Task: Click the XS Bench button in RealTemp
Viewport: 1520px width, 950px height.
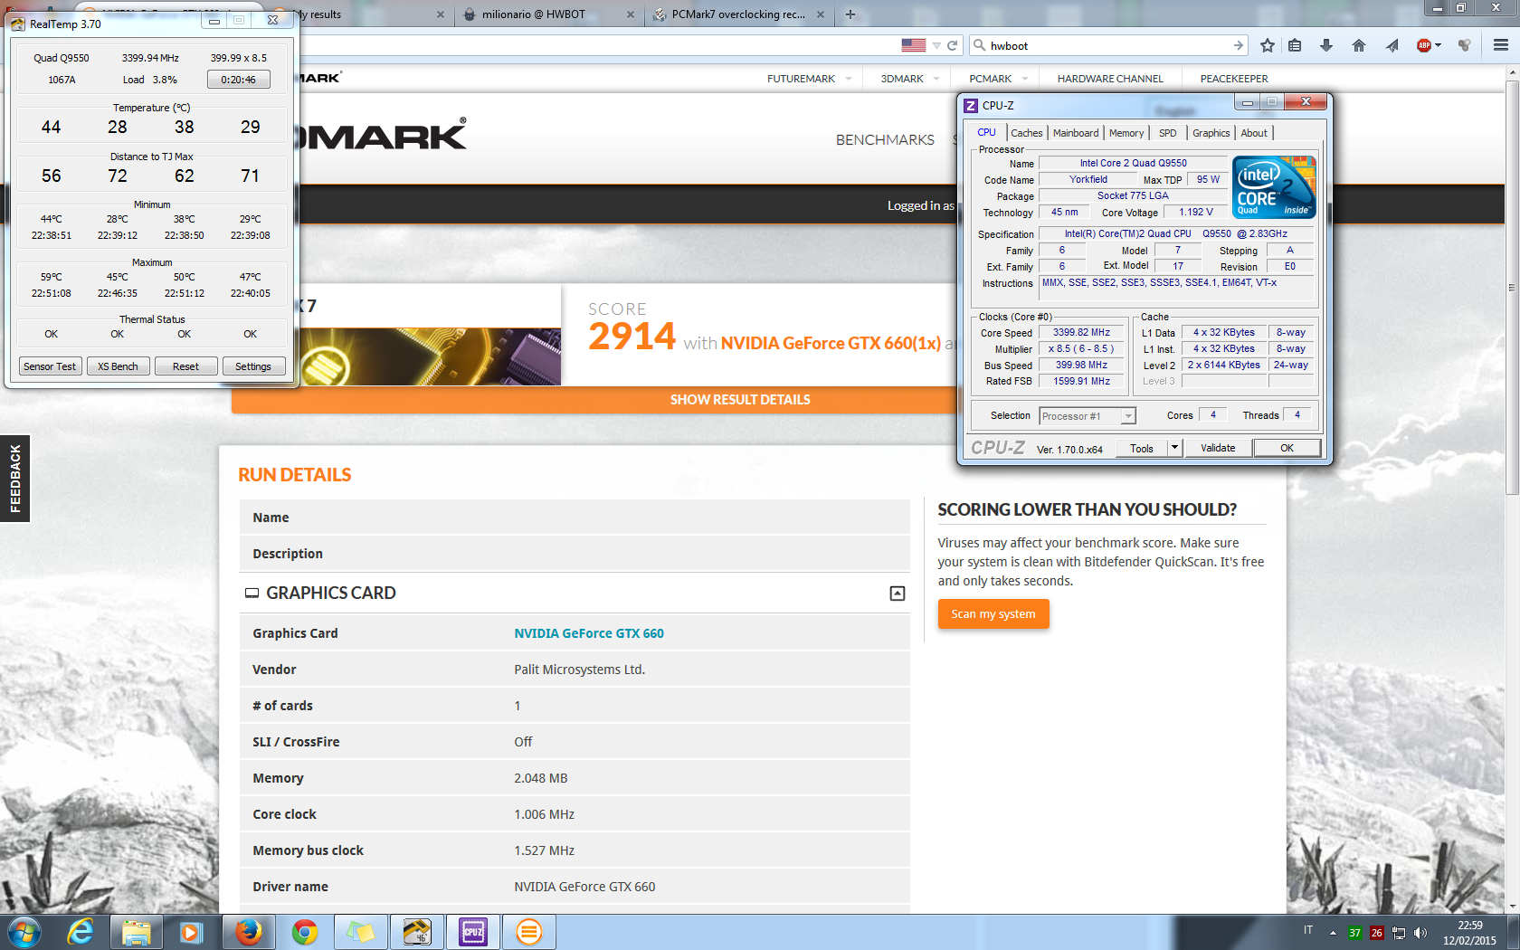Action: 119,366
